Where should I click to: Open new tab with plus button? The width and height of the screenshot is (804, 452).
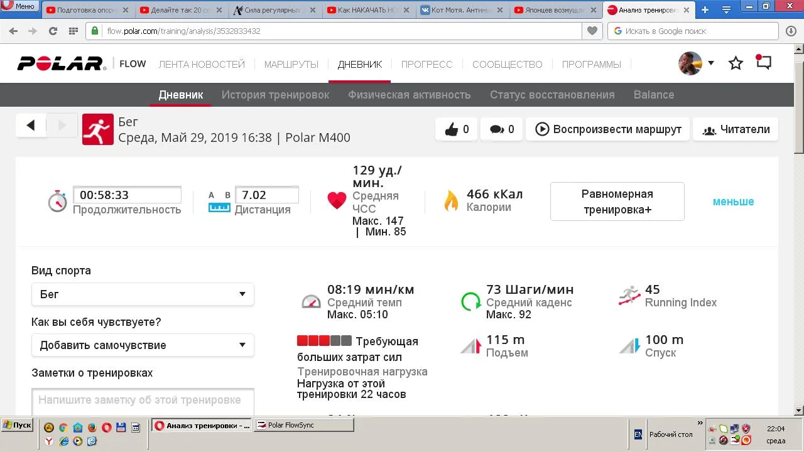pyautogui.click(x=705, y=9)
